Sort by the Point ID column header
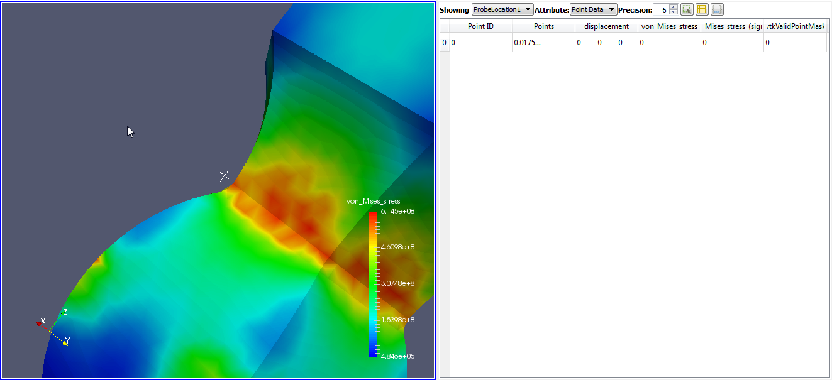This screenshot has height=380, width=832. tap(480, 26)
